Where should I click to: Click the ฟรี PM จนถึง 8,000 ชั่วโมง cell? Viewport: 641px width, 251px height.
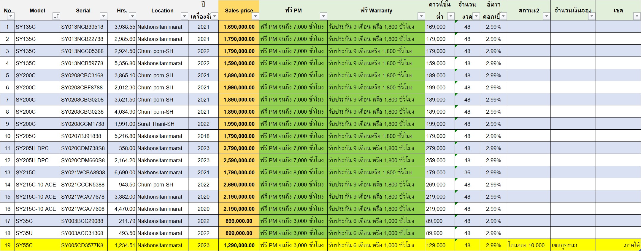pyautogui.click(x=293, y=172)
